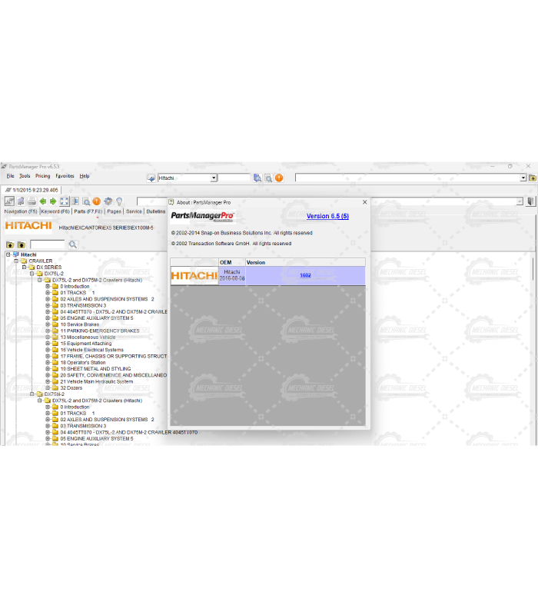Viewport: 538px width, 615px height.
Task: Click the print icon in the toolbar
Action: (32, 201)
